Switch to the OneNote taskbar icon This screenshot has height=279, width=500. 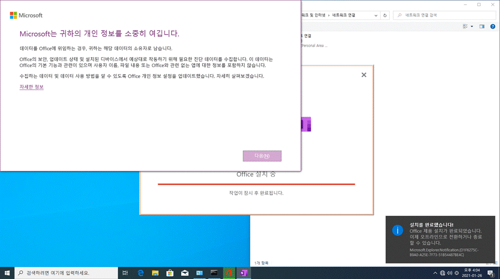click(x=244, y=273)
